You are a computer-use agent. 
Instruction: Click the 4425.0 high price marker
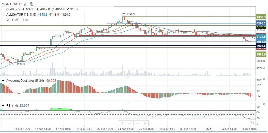pos(130,14)
